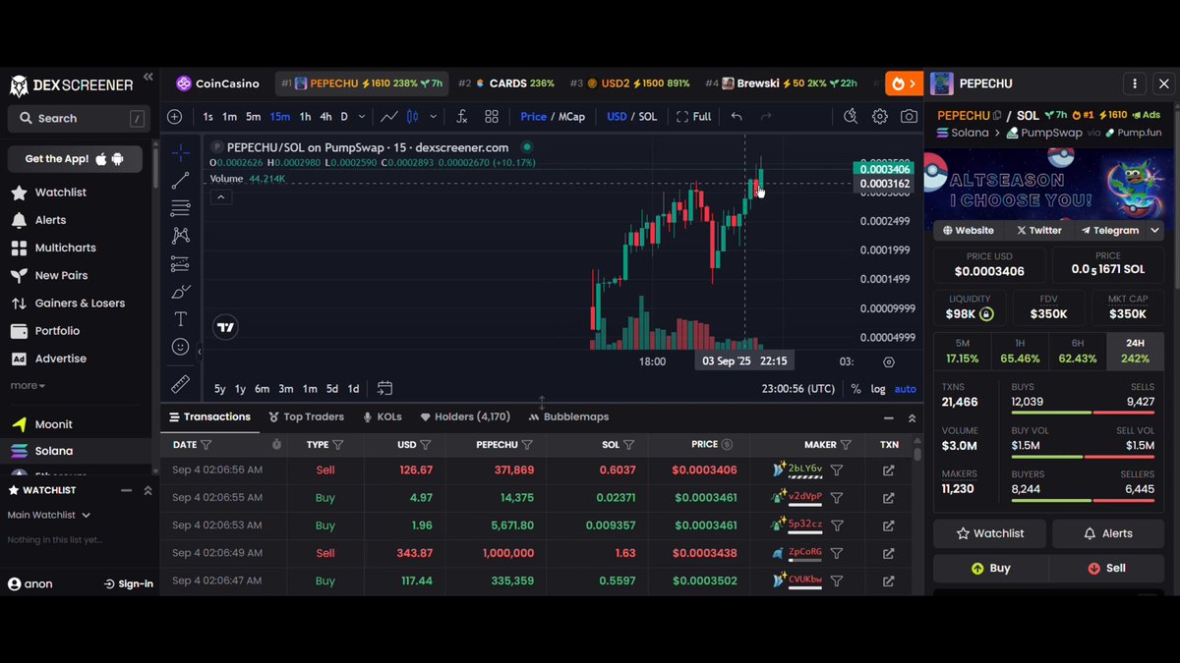Collapse the Volume indicator legend
The image size is (1180, 663).
click(x=221, y=197)
